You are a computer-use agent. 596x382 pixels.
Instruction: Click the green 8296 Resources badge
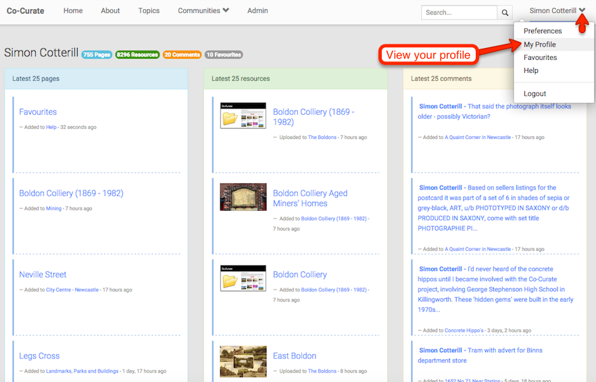[x=137, y=55]
